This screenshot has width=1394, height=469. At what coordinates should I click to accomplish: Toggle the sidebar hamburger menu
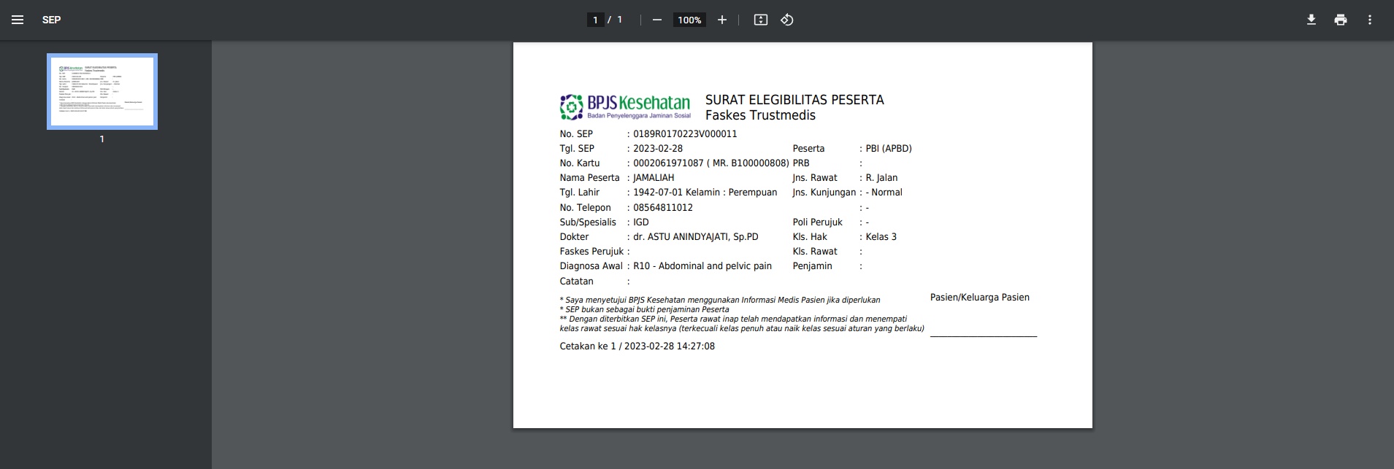pos(18,20)
